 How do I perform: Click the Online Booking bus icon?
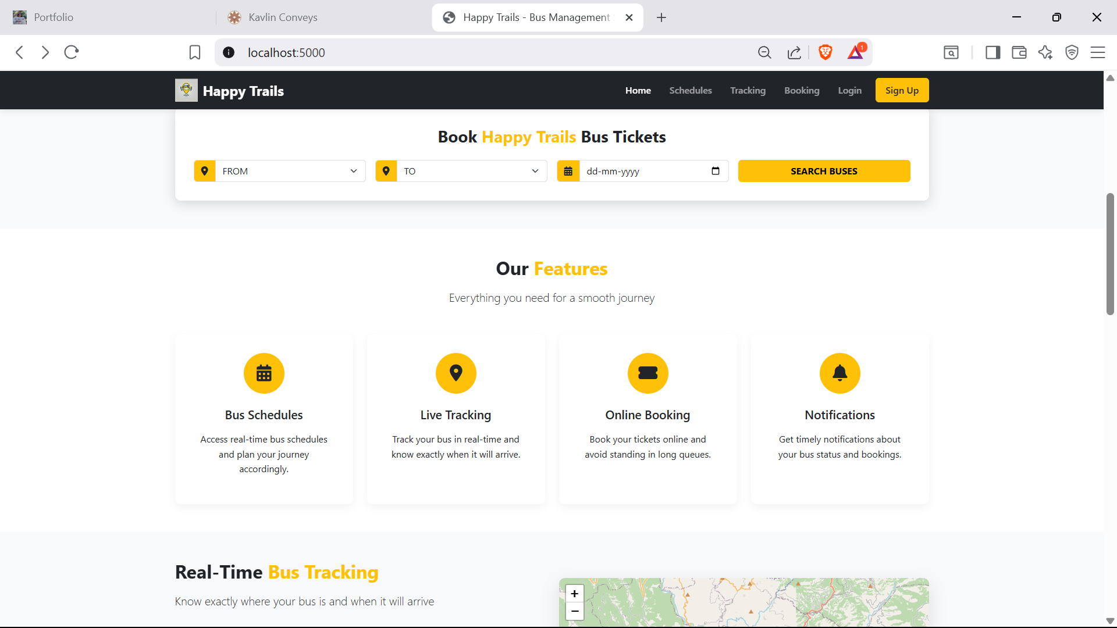648,373
